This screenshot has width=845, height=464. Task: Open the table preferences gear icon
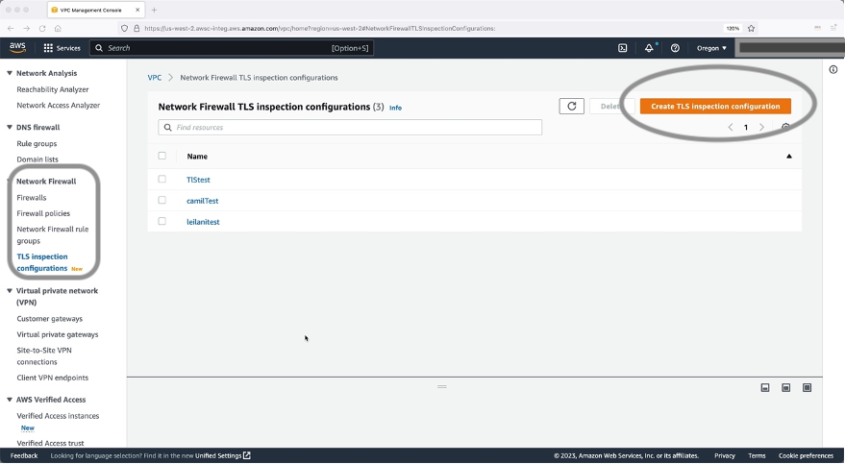pyautogui.click(x=785, y=128)
